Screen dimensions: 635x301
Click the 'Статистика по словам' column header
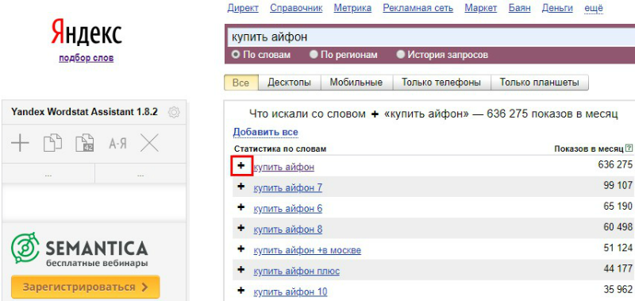pos(280,149)
